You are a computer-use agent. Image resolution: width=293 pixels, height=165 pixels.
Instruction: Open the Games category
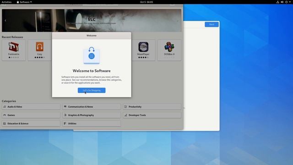[x=31, y=115]
